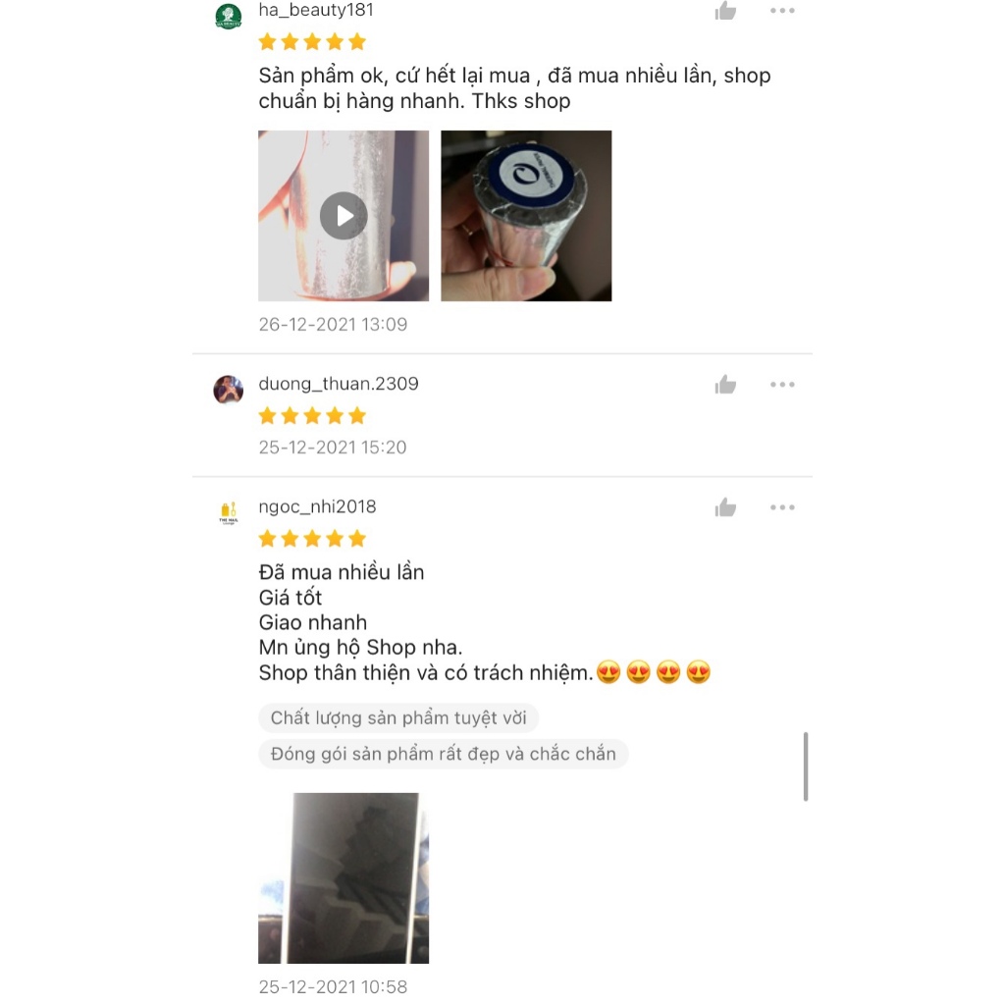Click the five-star rating of ha_beauty181
The height and width of the screenshot is (1005, 1005).
[312, 42]
